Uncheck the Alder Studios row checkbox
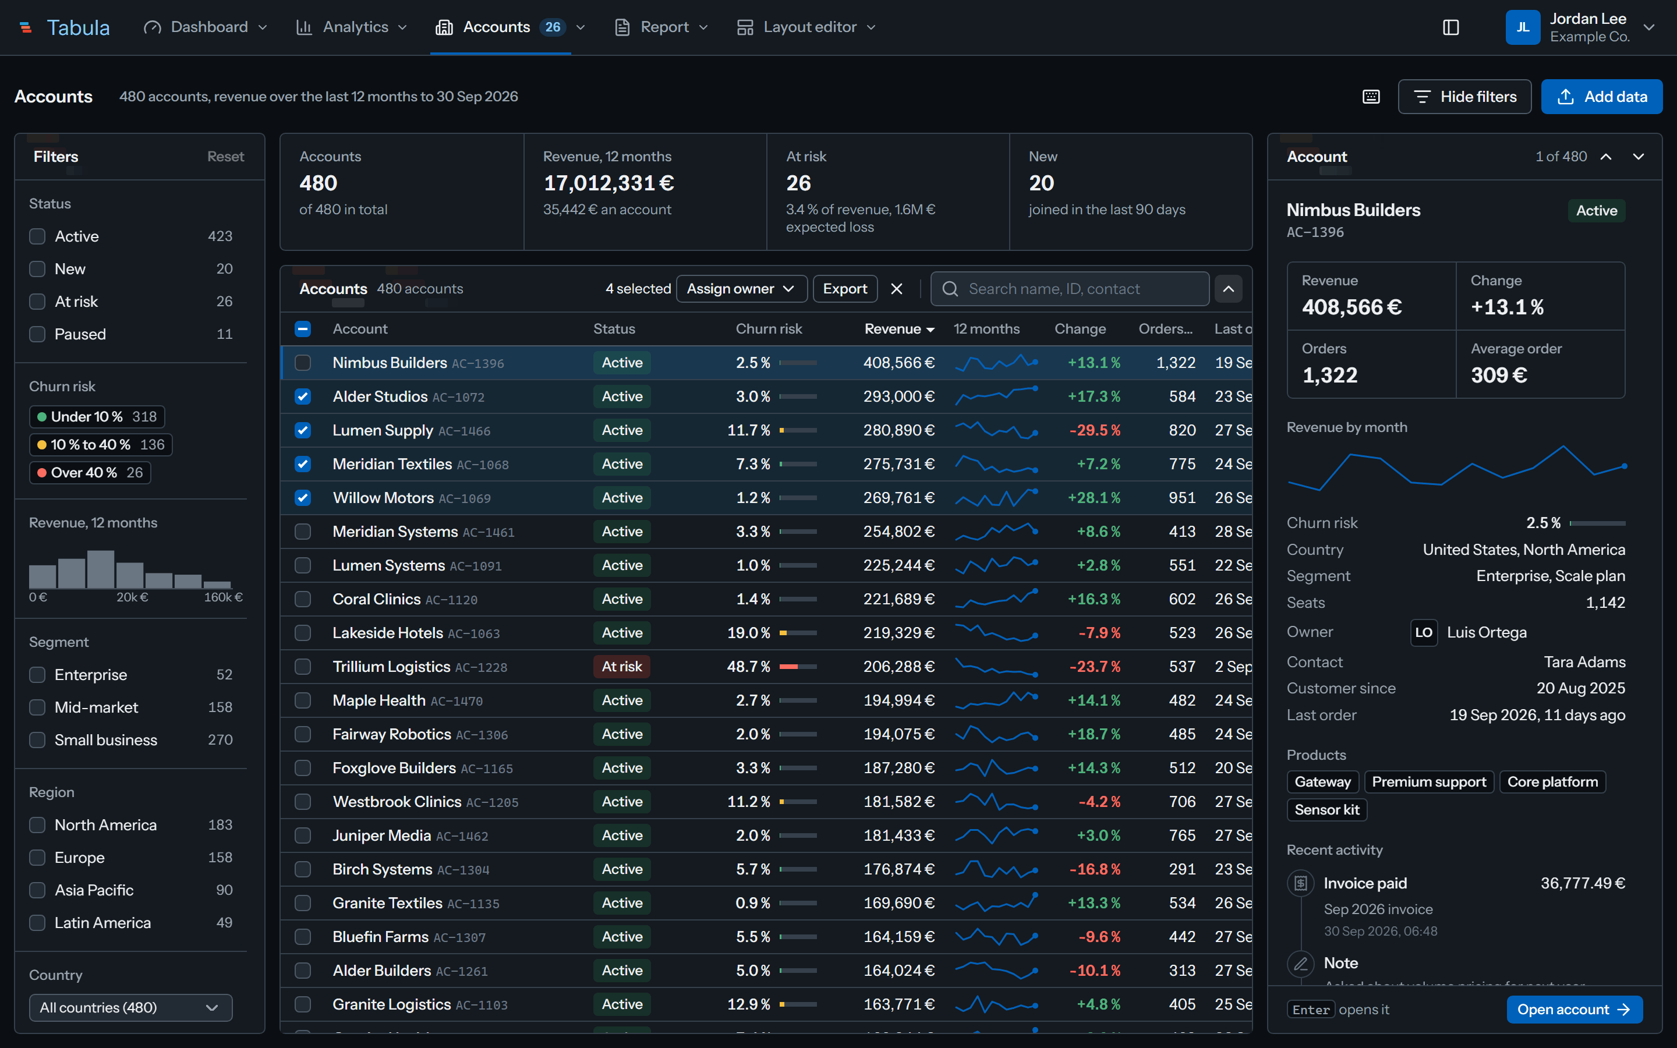 pos(303,396)
